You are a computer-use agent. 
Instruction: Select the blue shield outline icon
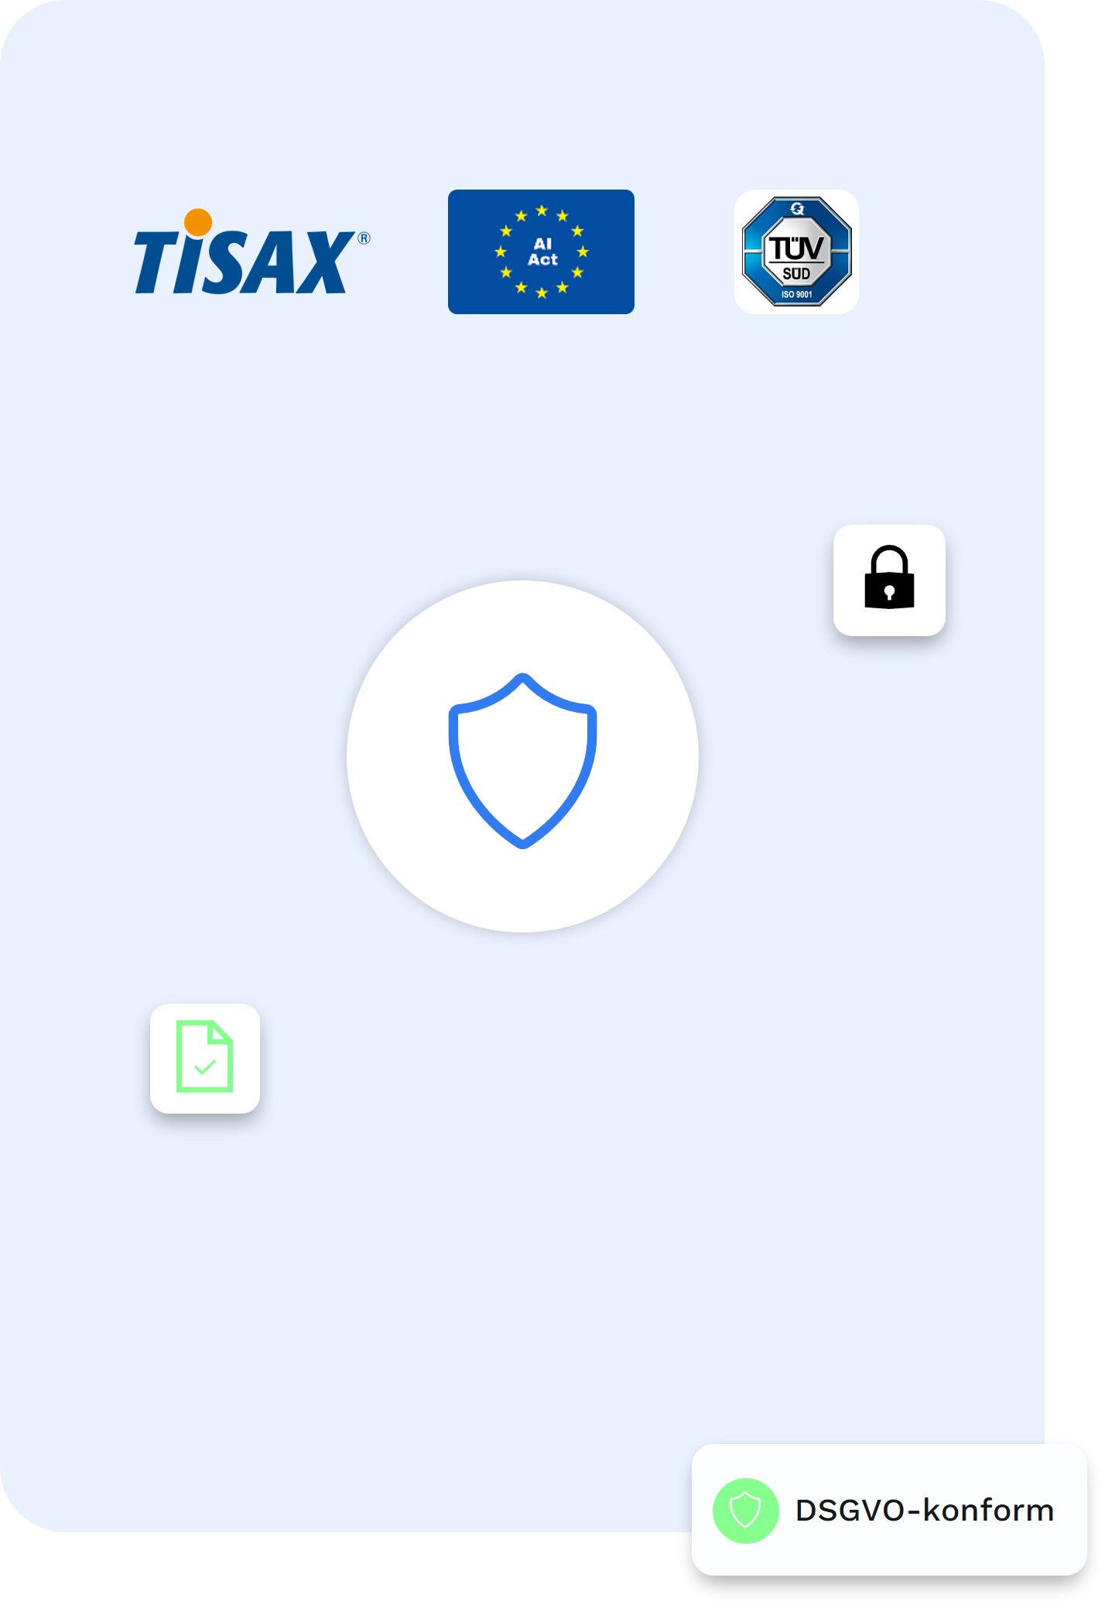(x=522, y=761)
